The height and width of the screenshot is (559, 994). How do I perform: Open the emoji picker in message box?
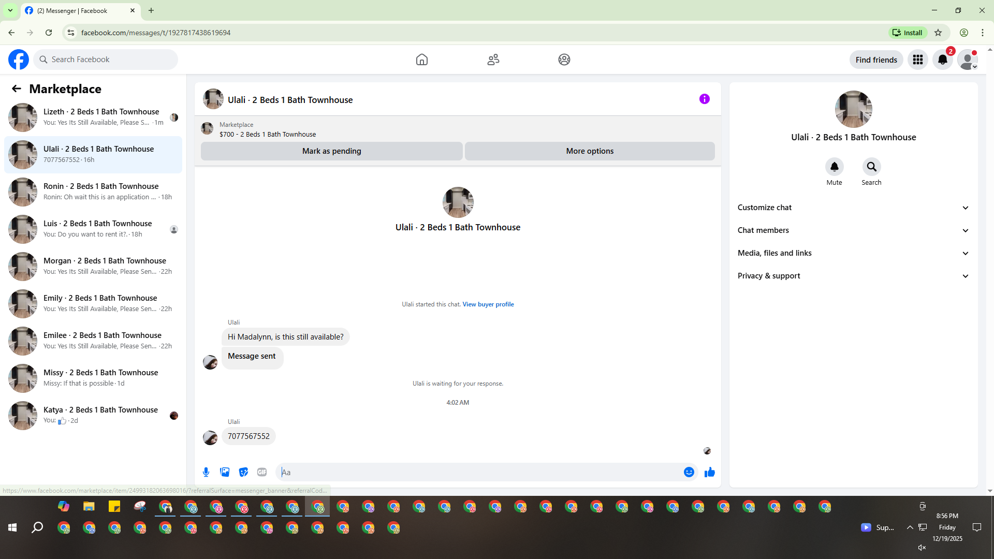coord(689,472)
